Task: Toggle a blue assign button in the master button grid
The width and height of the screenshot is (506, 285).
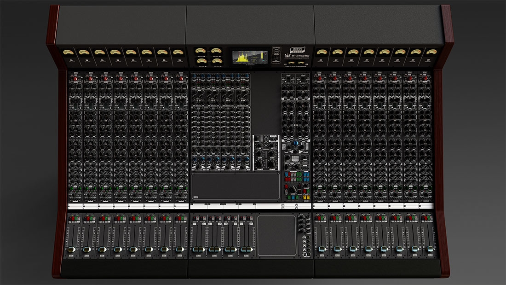Action: click(287, 174)
